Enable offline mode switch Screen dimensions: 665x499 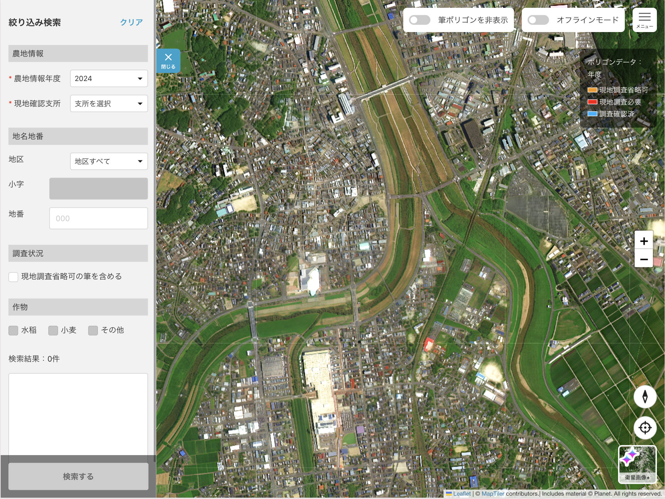point(538,20)
